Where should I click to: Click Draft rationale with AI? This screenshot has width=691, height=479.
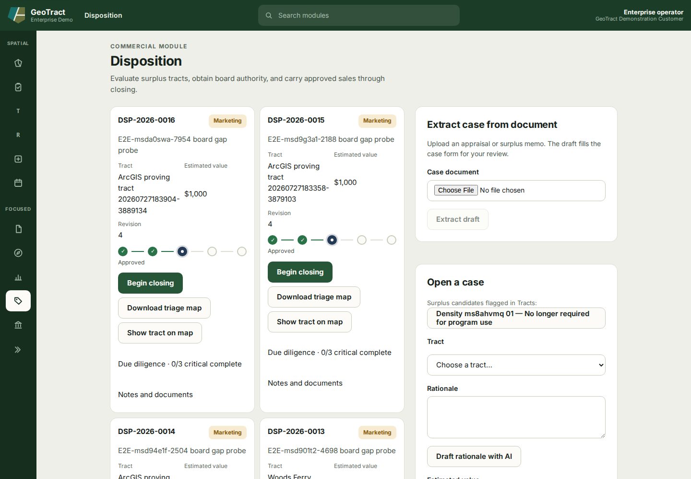[x=474, y=456]
